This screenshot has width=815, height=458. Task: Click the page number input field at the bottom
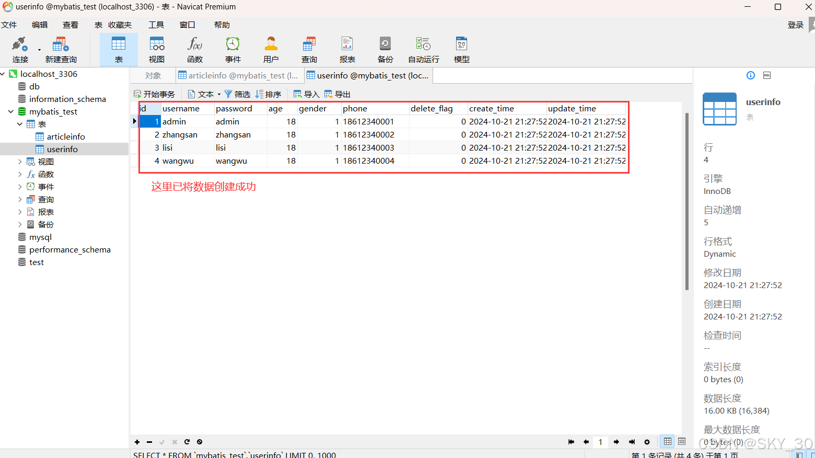pyautogui.click(x=600, y=442)
